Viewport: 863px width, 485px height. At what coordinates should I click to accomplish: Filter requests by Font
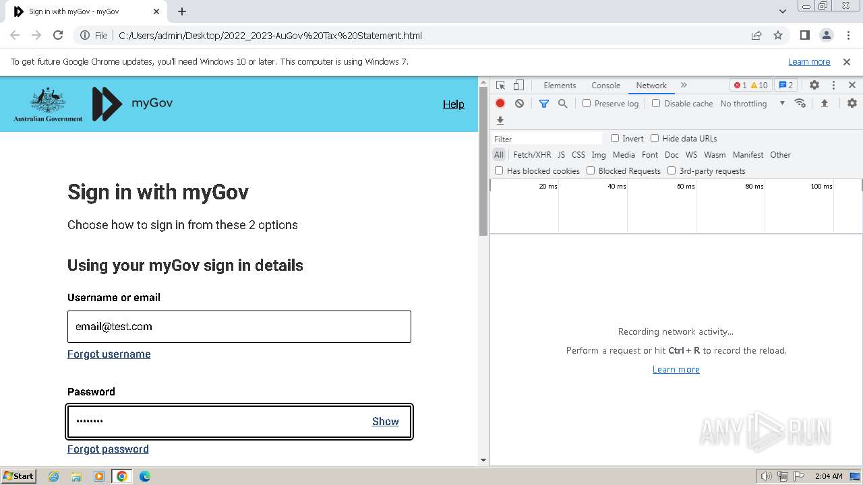click(650, 154)
